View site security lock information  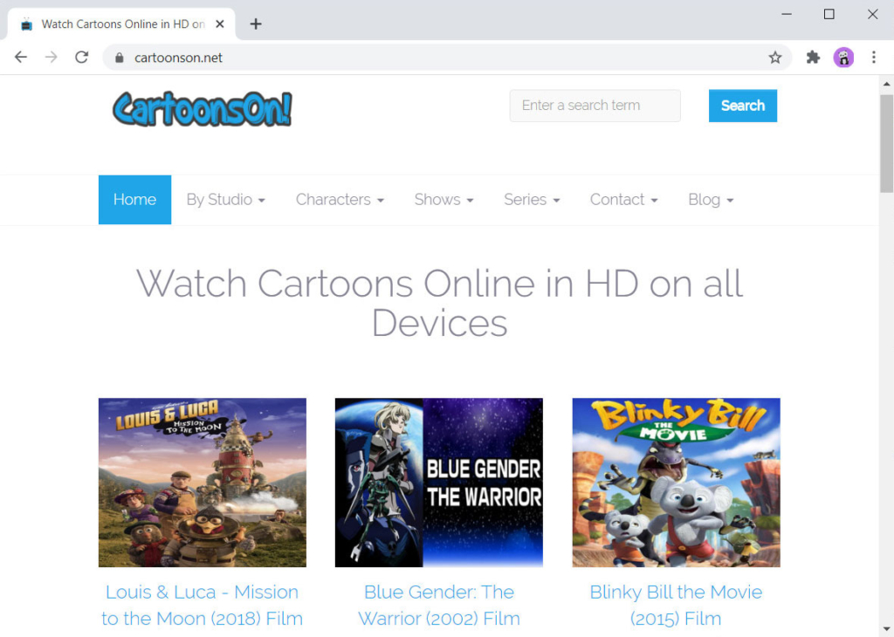[x=119, y=58]
